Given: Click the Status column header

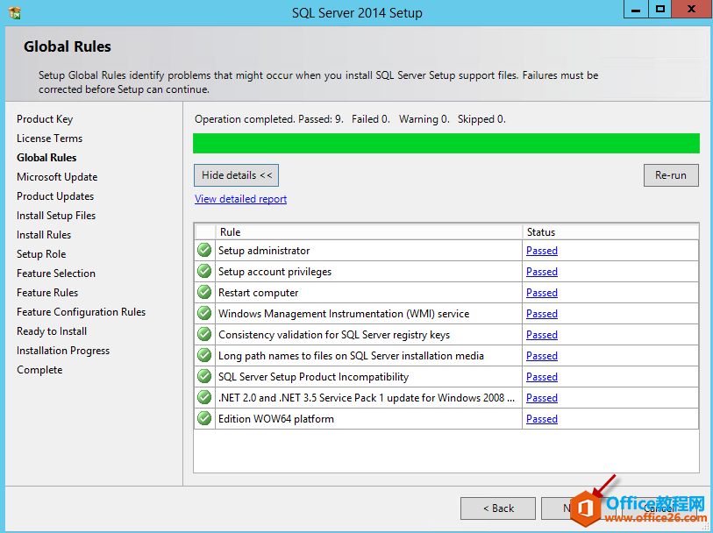Looking at the screenshot, I should click(x=610, y=232).
